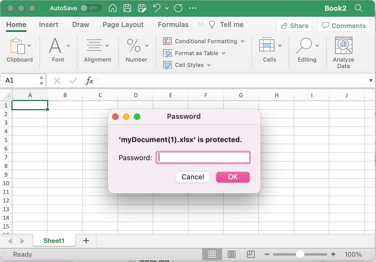Screen dimensions: 376x262
Task: Click the Save icon in the title bar
Action: 127,8
